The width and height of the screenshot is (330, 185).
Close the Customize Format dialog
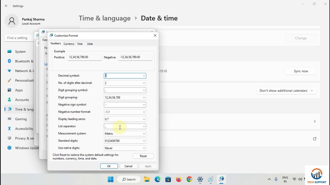click(x=155, y=35)
